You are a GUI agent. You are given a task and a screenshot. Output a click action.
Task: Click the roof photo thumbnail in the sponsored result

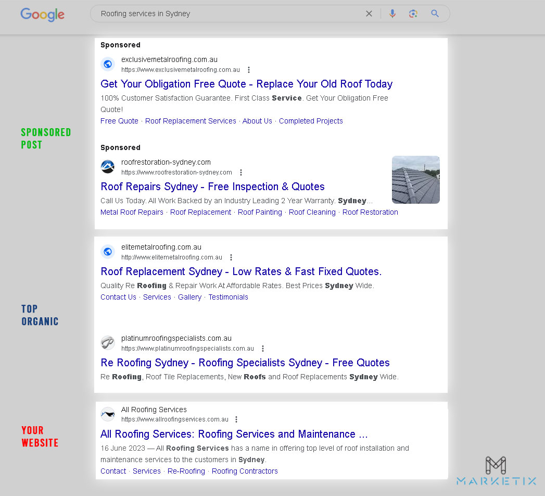coord(415,179)
